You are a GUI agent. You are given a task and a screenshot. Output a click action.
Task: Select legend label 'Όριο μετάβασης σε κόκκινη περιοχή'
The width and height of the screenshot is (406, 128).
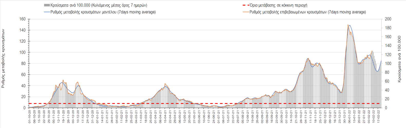pos(278,5)
